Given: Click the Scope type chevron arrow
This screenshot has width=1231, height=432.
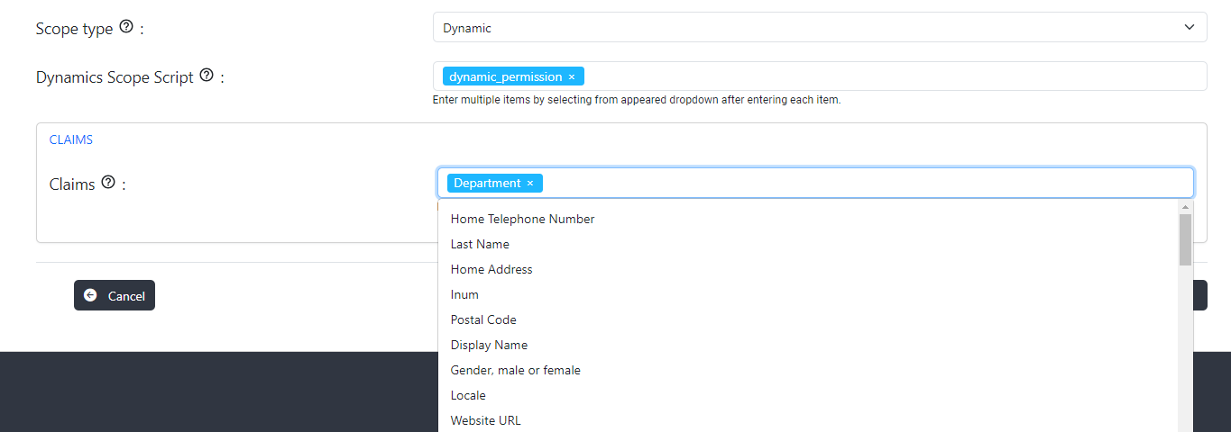Looking at the screenshot, I should [1189, 28].
